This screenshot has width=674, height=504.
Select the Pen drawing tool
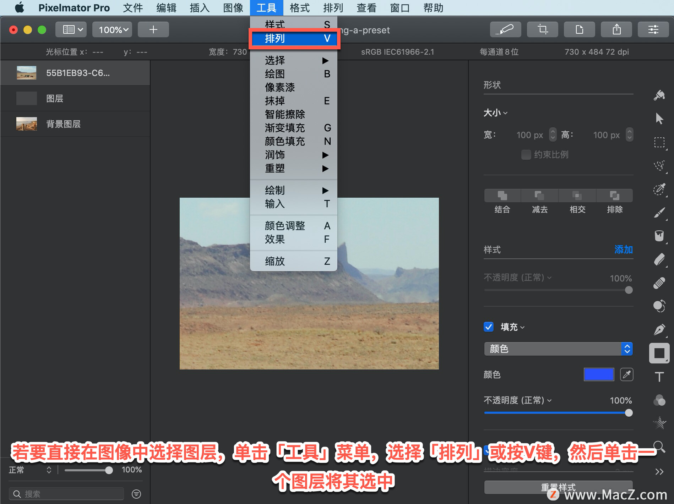[x=659, y=330]
